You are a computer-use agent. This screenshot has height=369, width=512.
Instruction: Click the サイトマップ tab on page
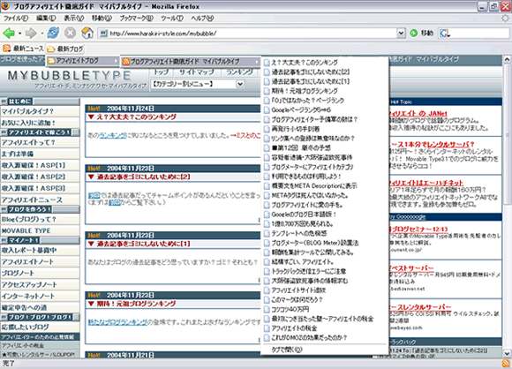pos(197,72)
